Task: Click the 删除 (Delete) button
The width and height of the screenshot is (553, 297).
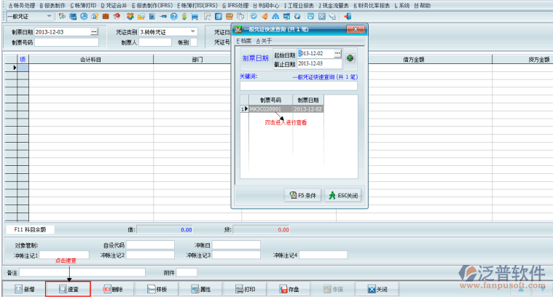Action: click(112, 289)
